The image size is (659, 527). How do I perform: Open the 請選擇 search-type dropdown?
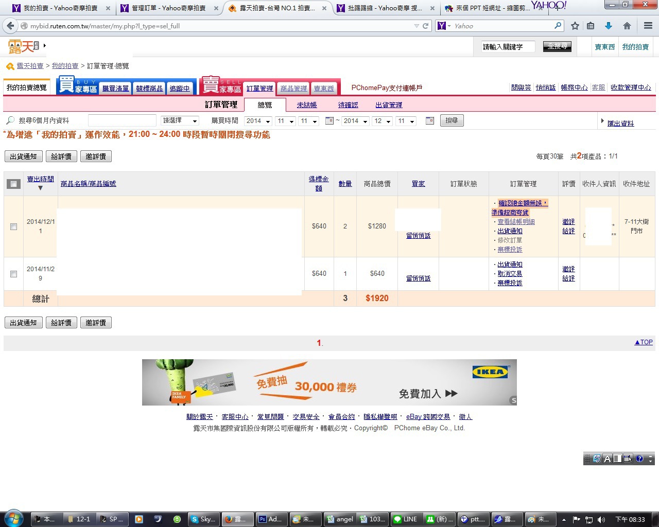180,120
